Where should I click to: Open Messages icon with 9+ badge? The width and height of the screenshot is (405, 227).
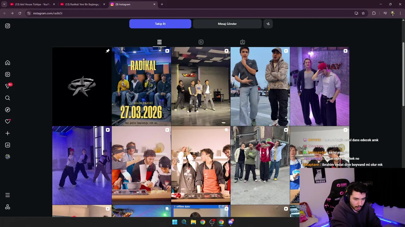pos(8,86)
